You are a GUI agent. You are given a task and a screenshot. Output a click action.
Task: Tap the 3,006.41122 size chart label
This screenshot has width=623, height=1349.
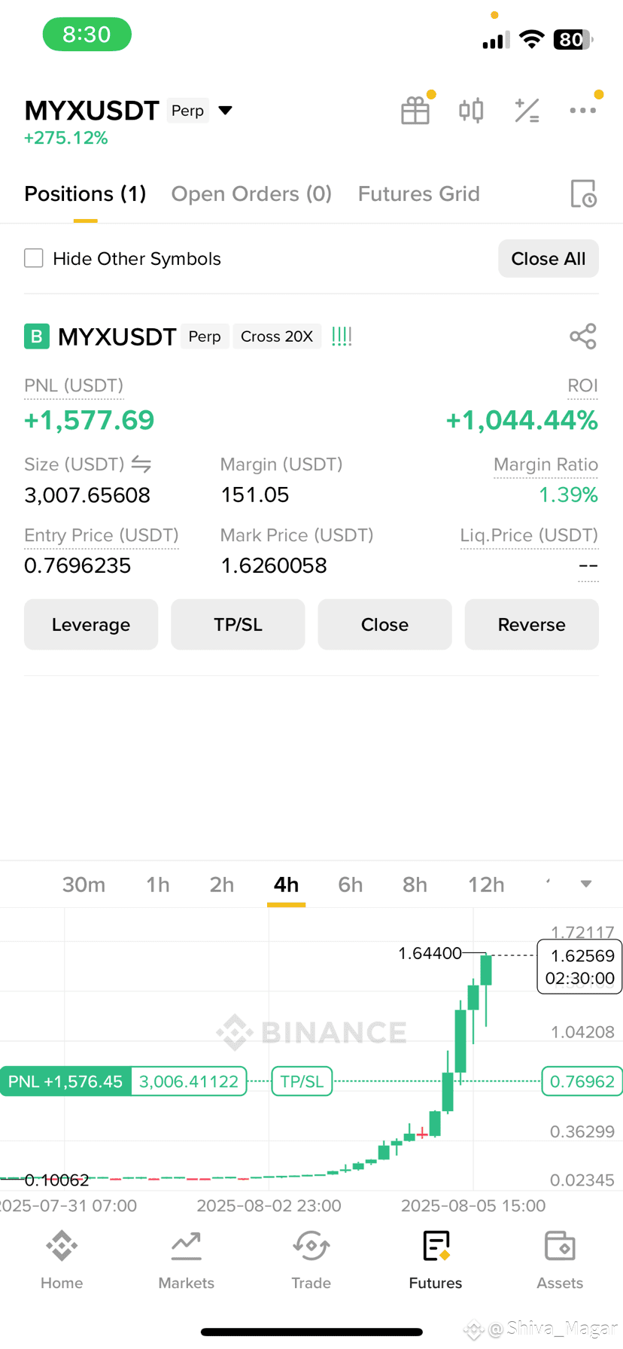(x=189, y=1082)
